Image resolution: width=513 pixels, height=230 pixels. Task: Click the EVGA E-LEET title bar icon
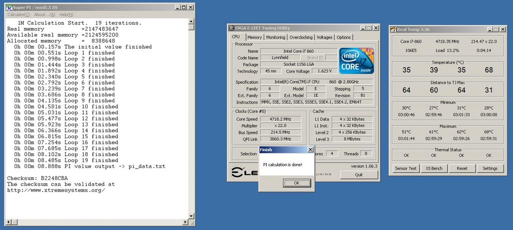click(x=231, y=28)
